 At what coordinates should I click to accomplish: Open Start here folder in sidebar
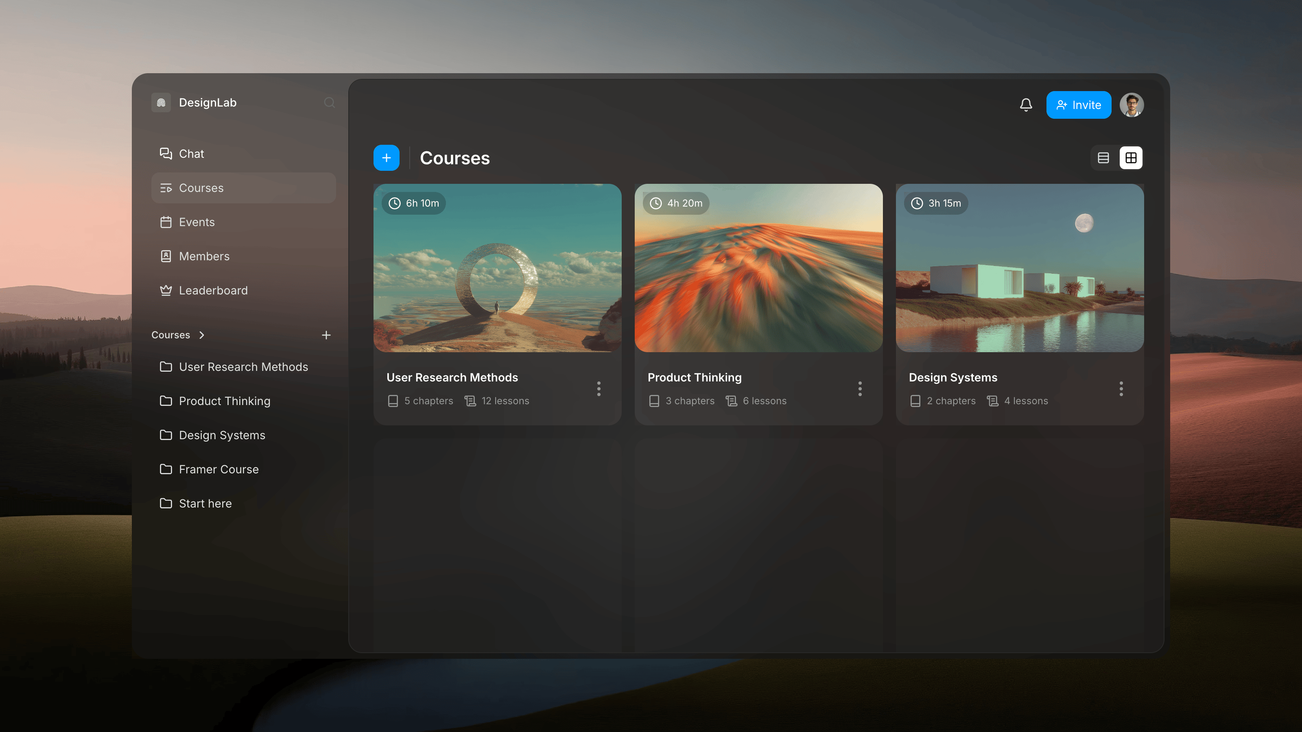[x=243, y=503]
